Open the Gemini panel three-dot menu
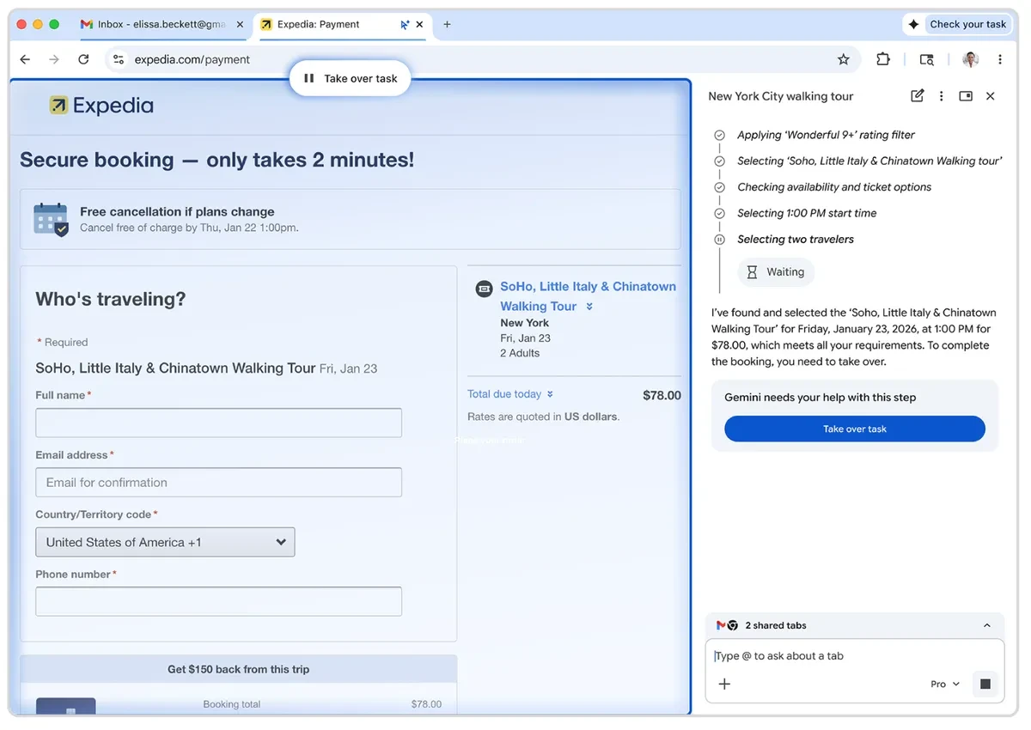The image size is (1031, 730). pyautogui.click(x=941, y=96)
